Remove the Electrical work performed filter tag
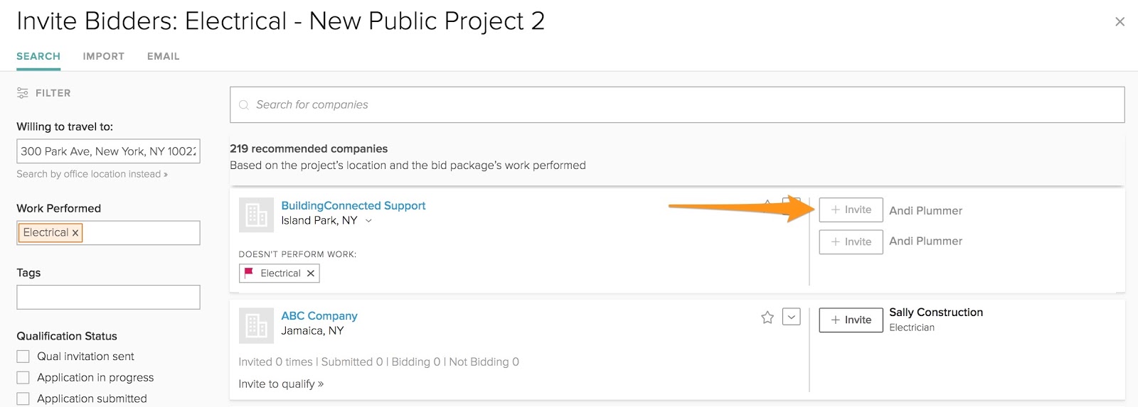This screenshot has height=407, width=1138. (75, 233)
